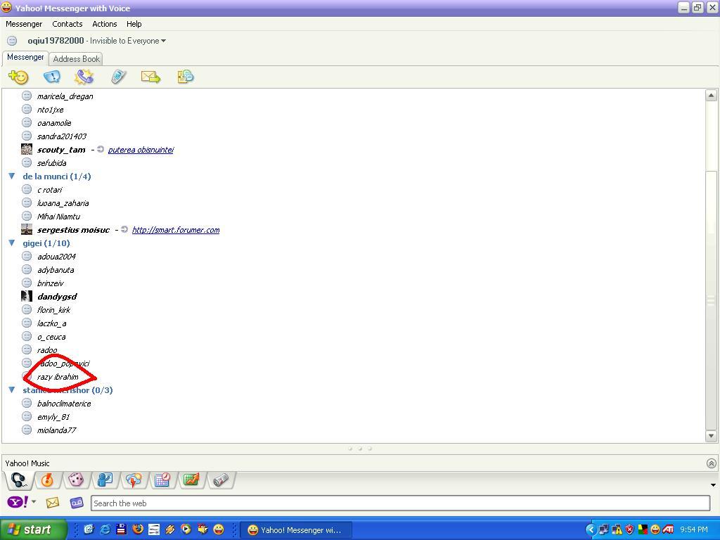Click the Yahoo! Y logo button
The image size is (720, 540).
pos(18,502)
